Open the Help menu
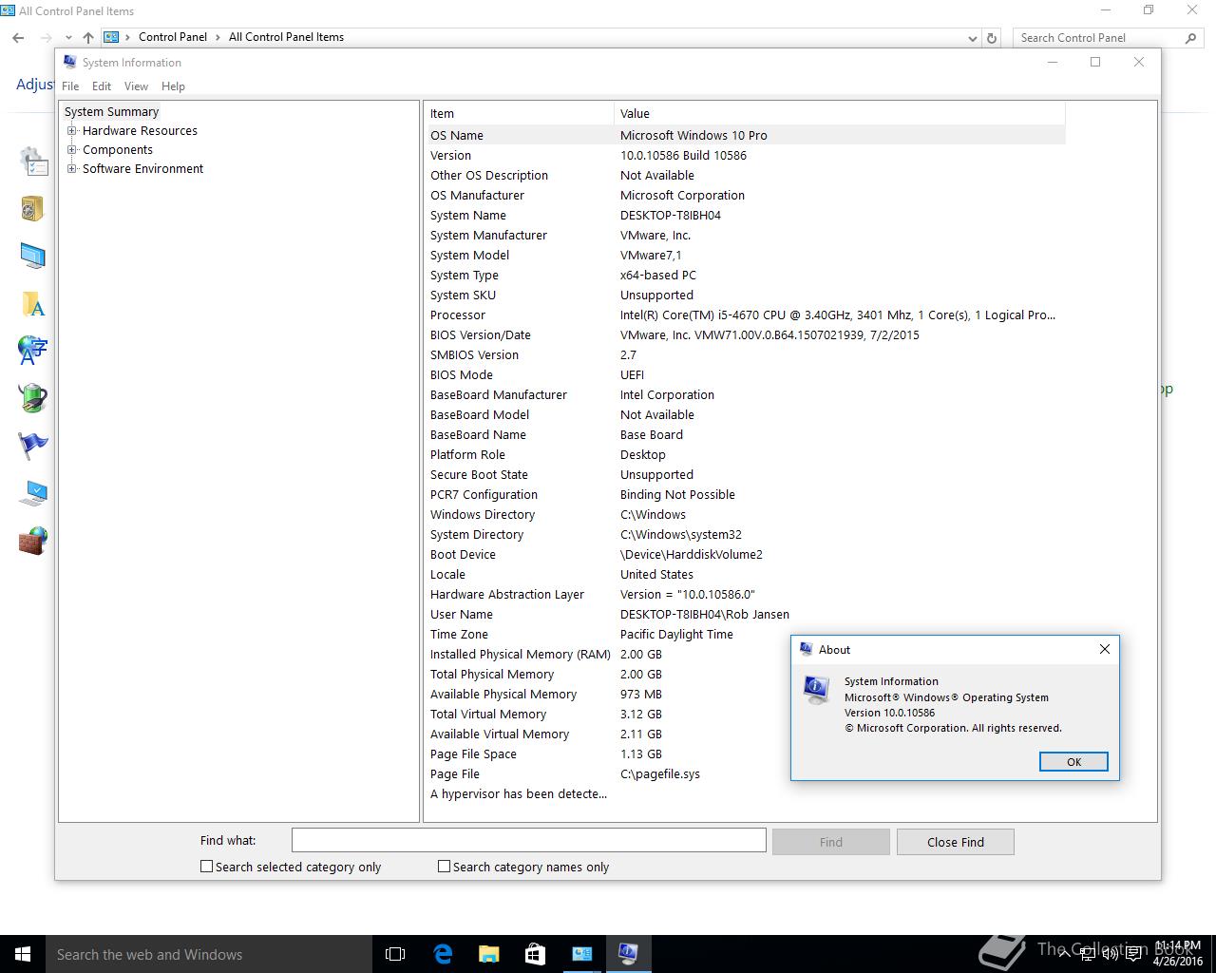 [173, 86]
